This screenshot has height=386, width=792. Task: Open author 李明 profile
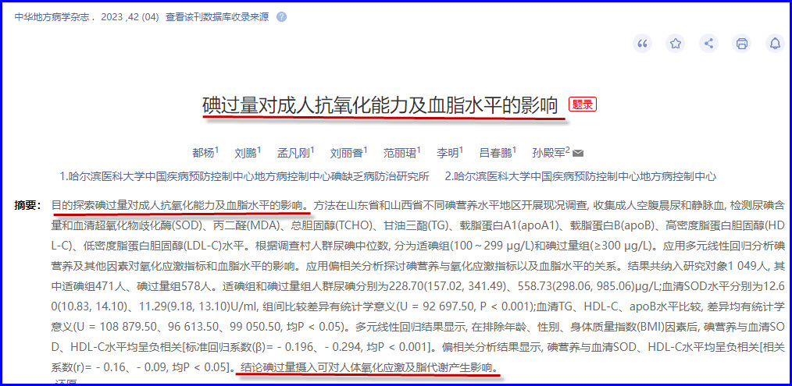(x=447, y=153)
